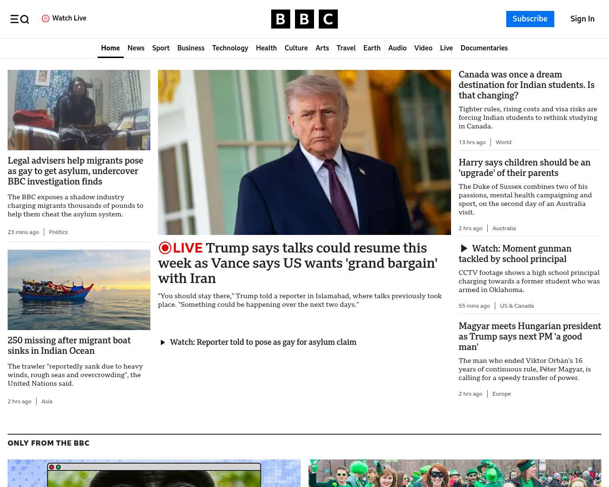Open the menu and search icon
This screenshot has width=609, height=487.
click(x=20, y=19)
